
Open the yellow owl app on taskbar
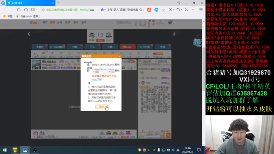tap(15, 150)
